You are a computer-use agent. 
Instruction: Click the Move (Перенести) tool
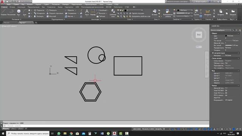tap(39, 10)
